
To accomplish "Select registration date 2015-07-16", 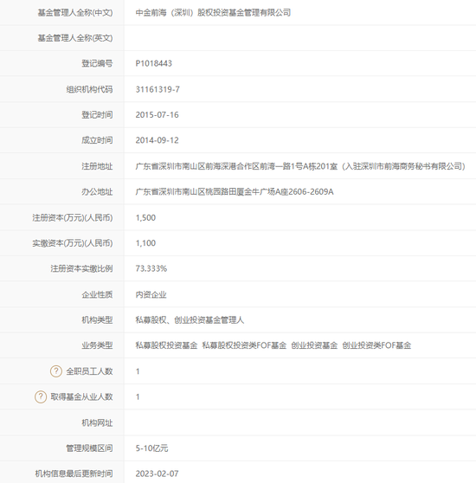I will (x=157, y=115).
